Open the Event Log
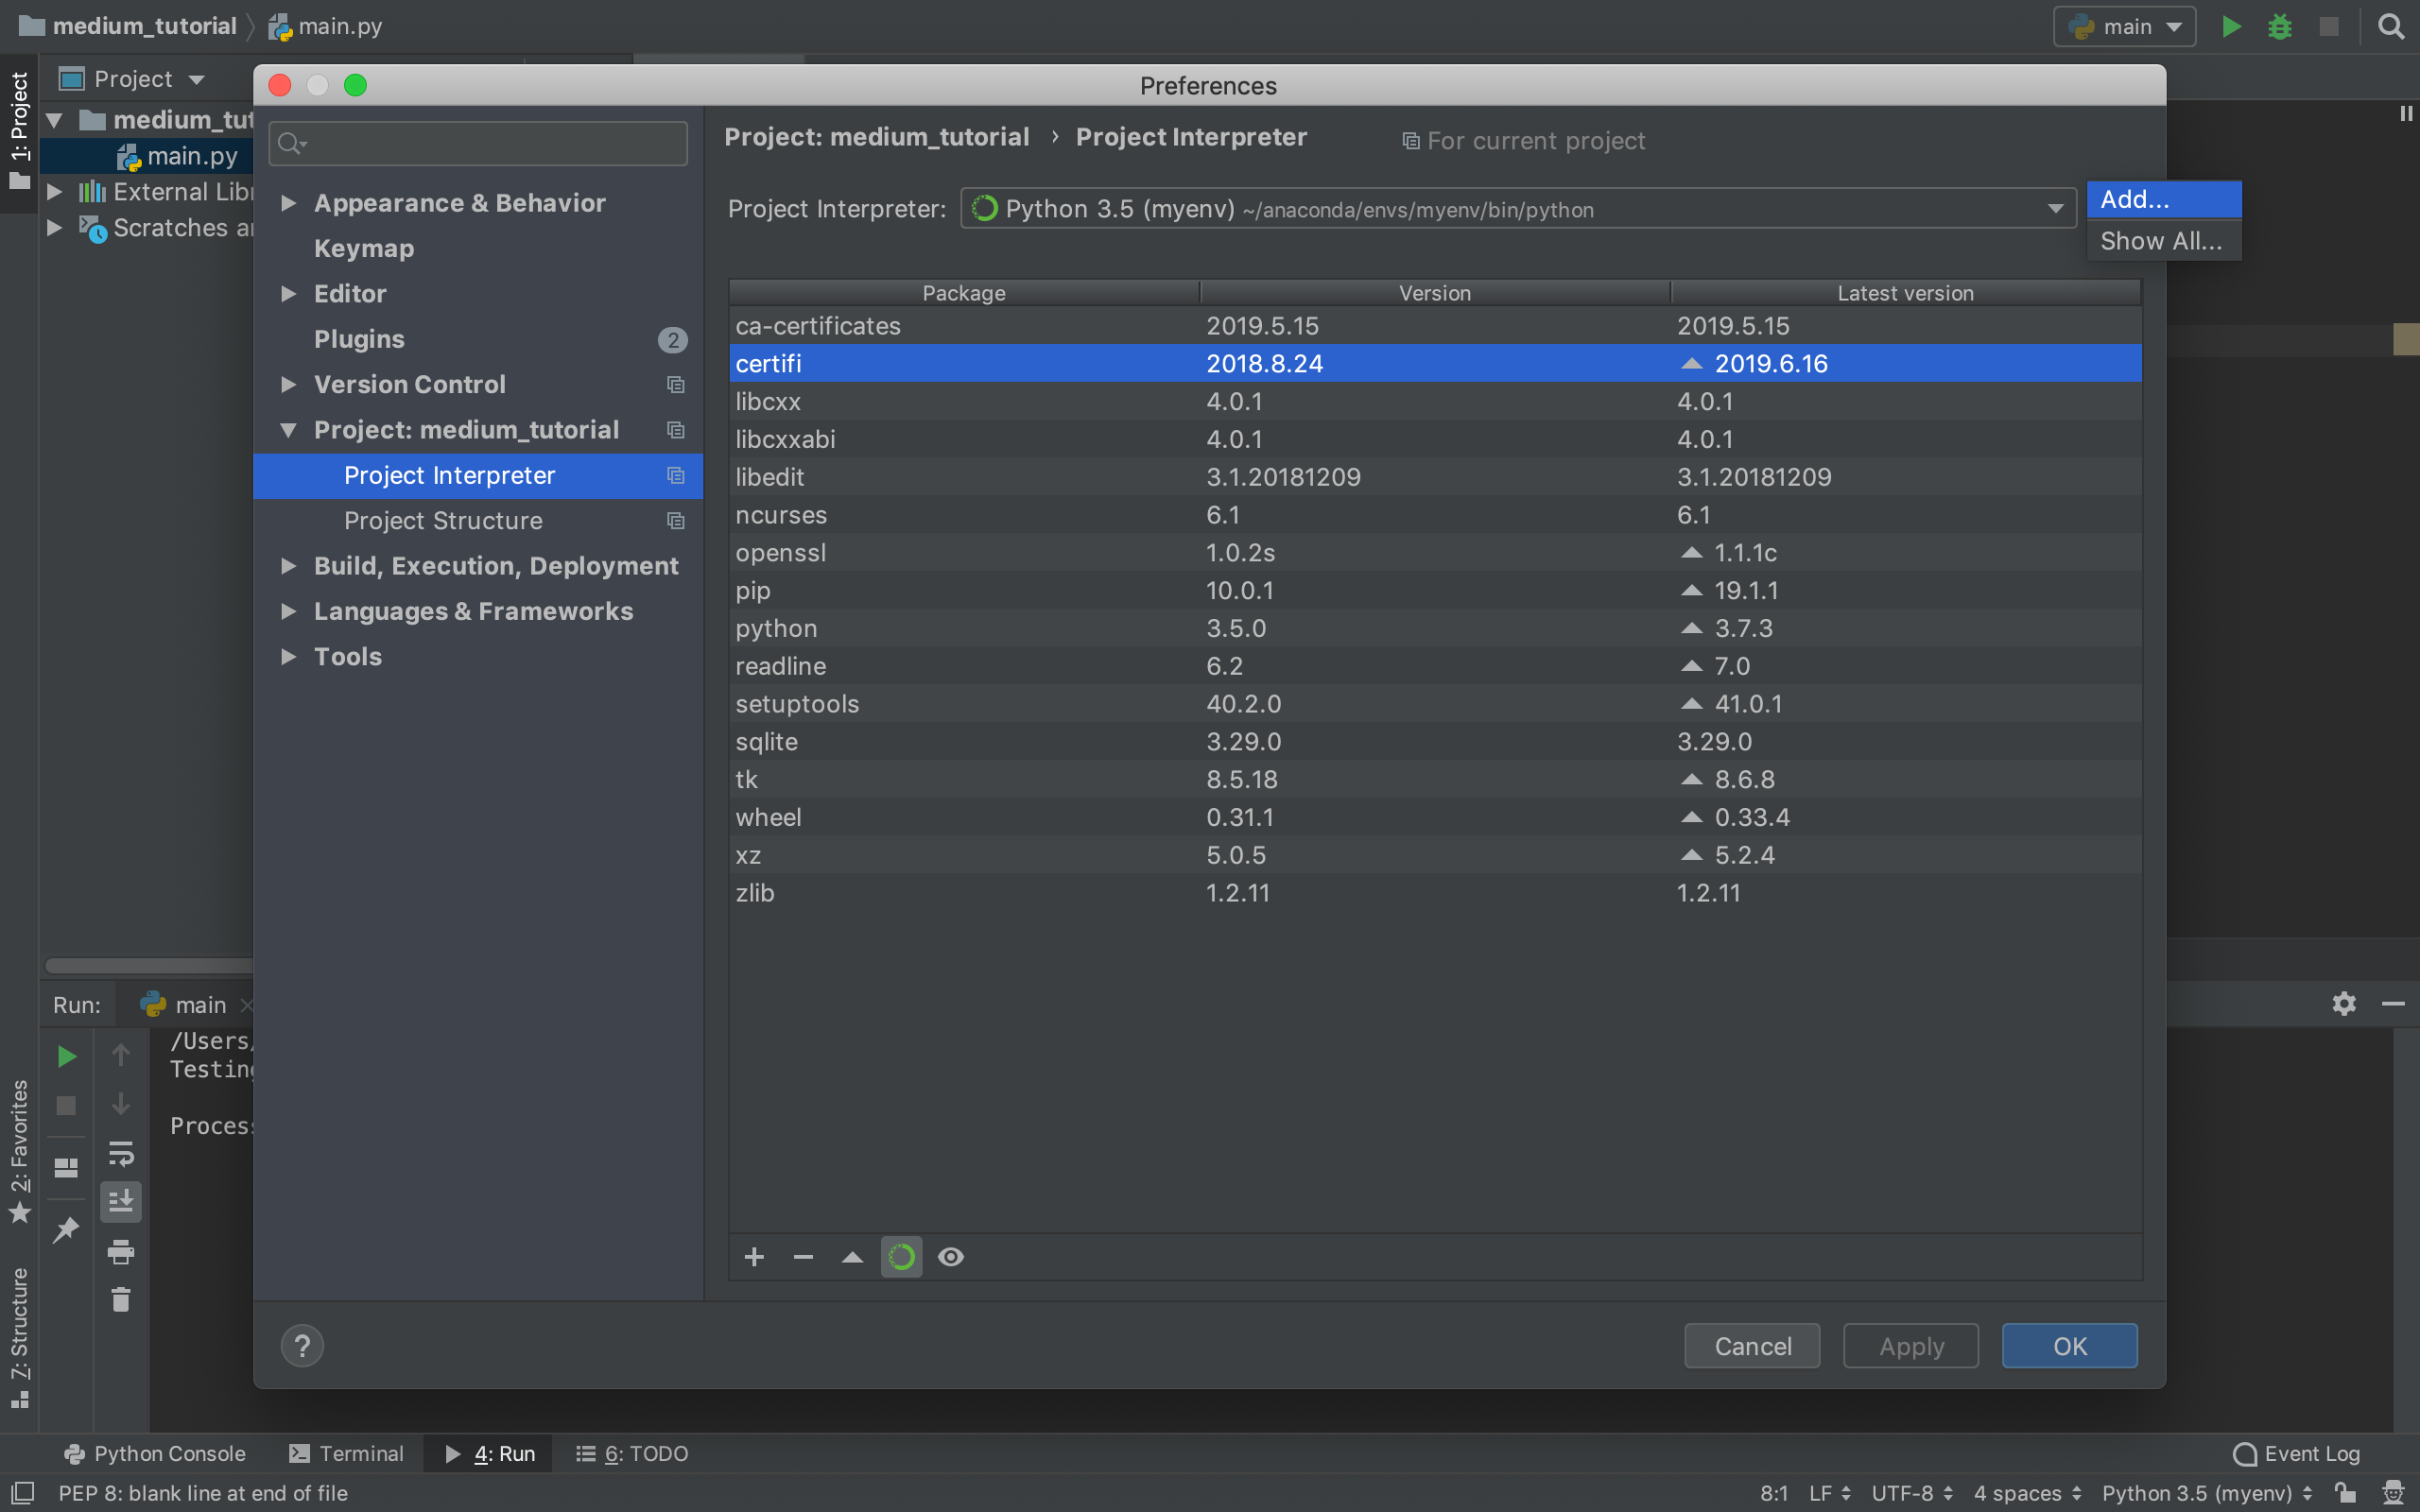 pos(2296,1453)
